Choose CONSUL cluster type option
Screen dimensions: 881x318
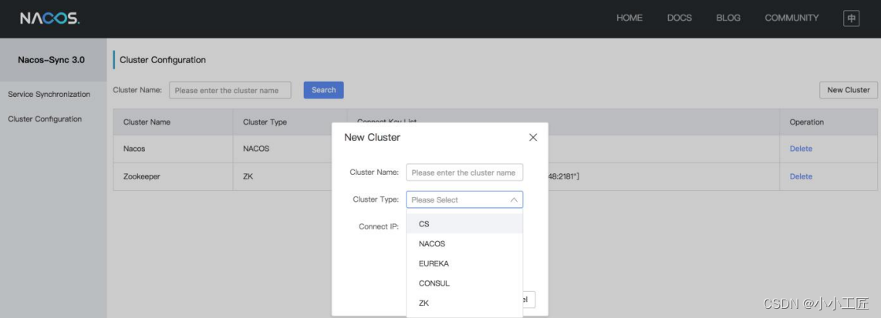coord(464,283)
